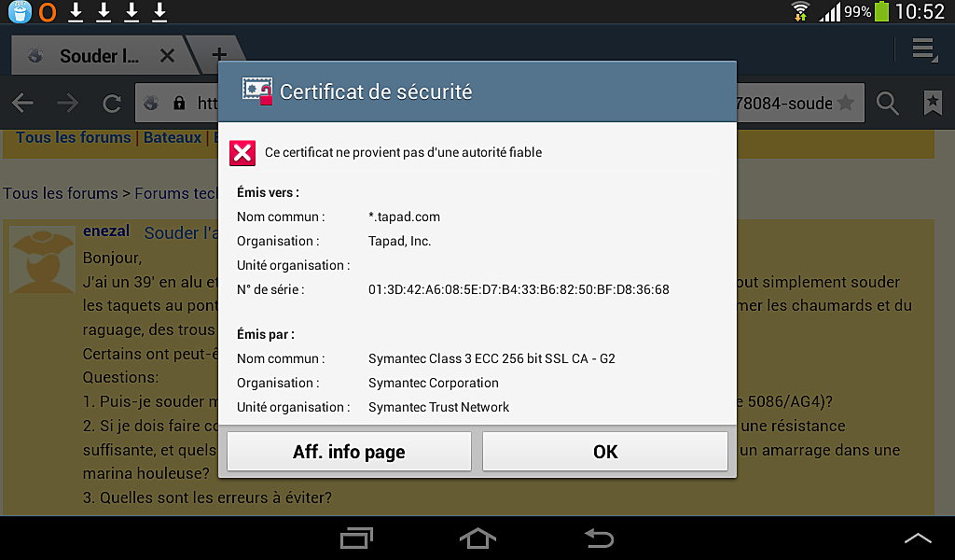Tap the Android home button
Screen dimensions: 955x560
click(477, 538)
